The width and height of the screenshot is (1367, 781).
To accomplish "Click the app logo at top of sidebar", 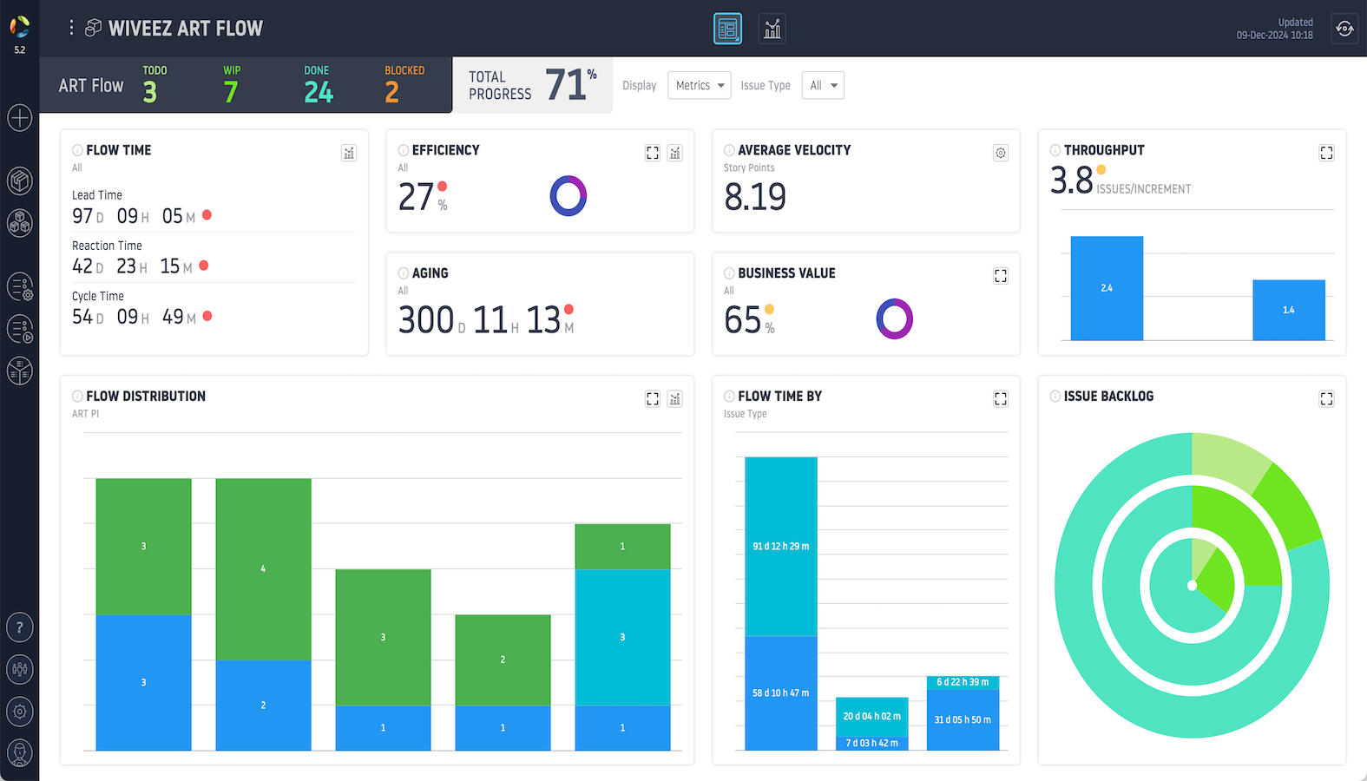I will (x=19, y=27).
